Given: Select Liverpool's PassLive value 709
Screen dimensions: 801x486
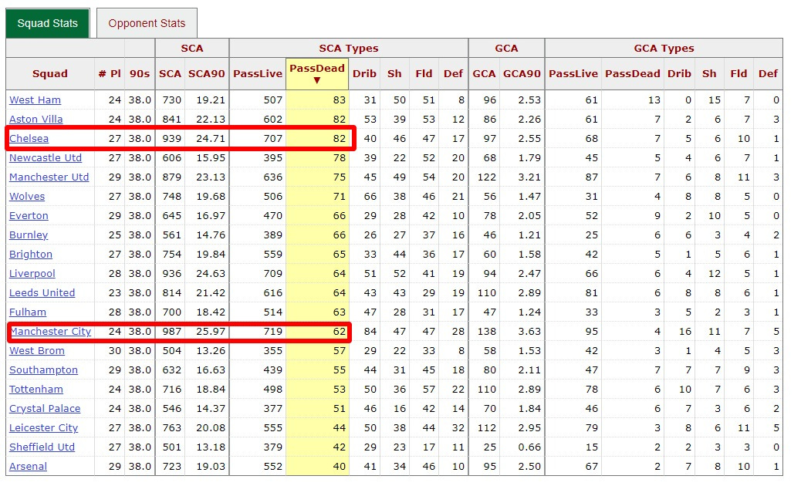Looking at the screenshot, I should [x=273, y=274].
